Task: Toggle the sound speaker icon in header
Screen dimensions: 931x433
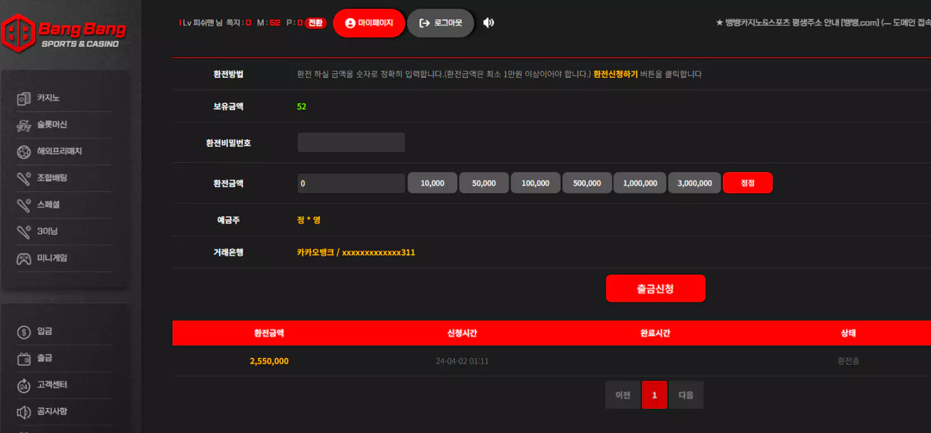Action: [489, 23]
